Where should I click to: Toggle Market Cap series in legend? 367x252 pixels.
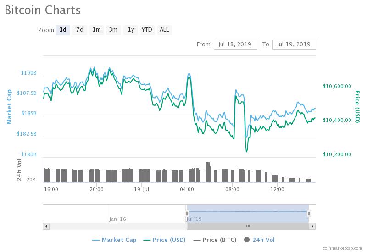click(115, 240)
